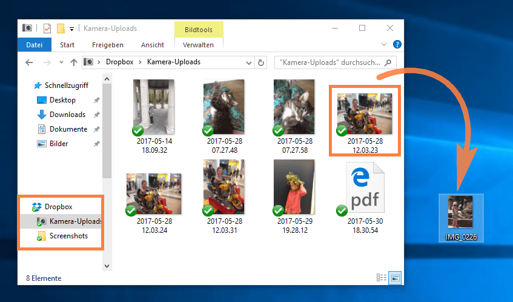
Task: Close the Kamera-Uploads Explorer window
Action: [x=390, y=28]
